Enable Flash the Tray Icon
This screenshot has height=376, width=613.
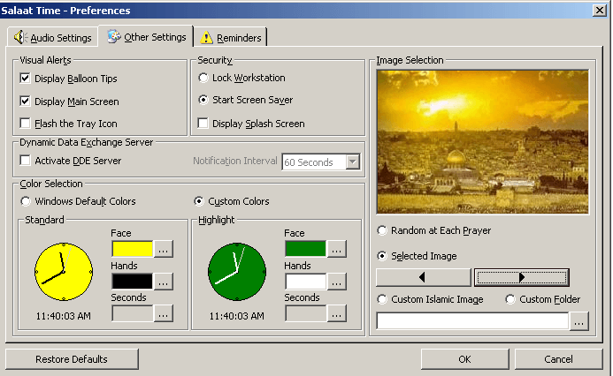(25, 124)
